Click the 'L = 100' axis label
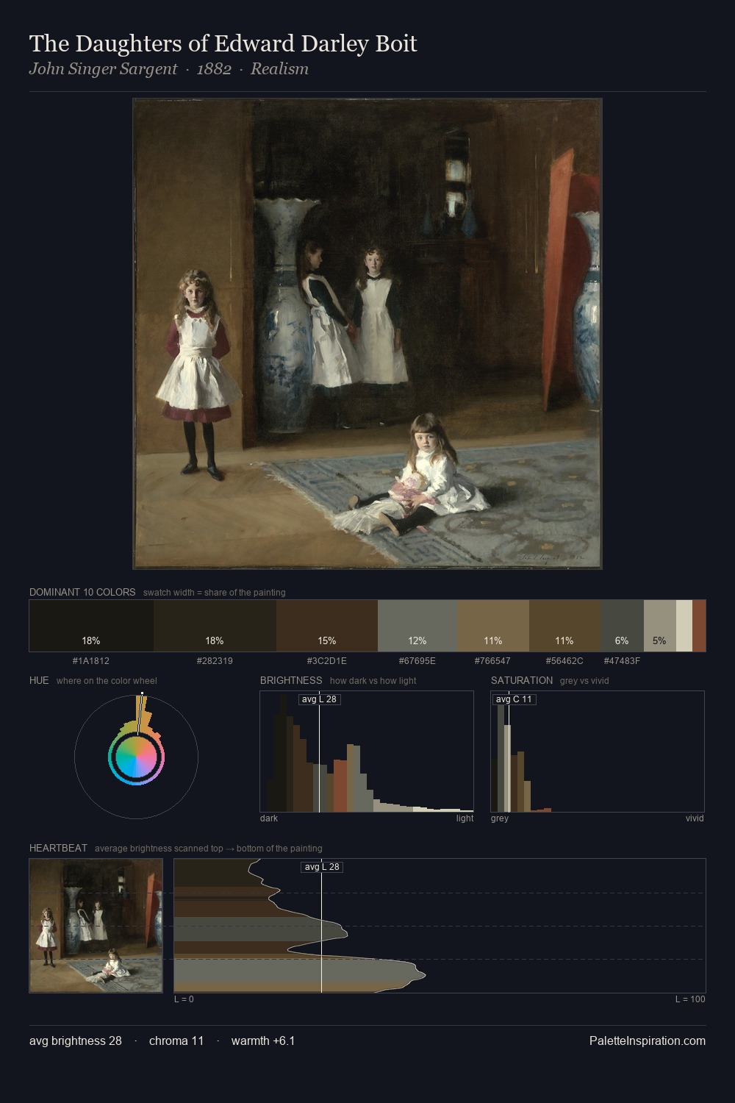This screenshot has width=735, height=1103. [690, 999]
